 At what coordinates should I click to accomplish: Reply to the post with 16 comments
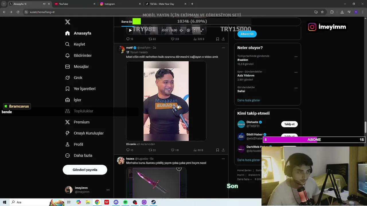[x=130, y=39]
